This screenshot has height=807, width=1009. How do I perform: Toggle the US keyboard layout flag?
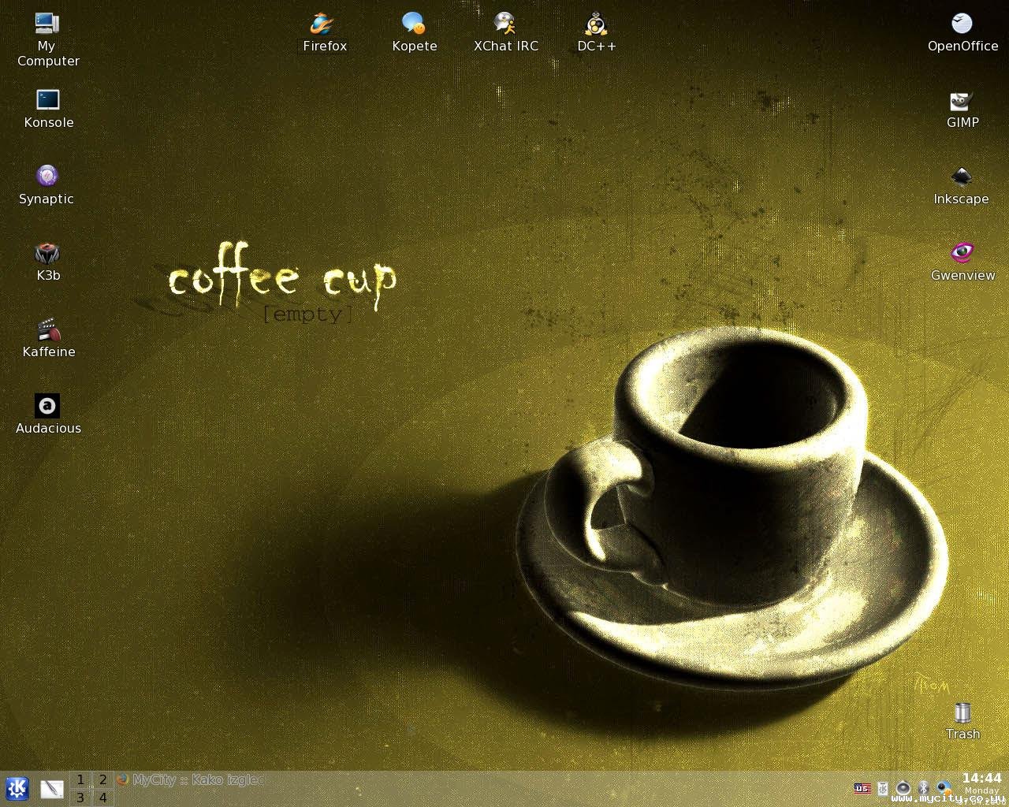tap(862, 788)
